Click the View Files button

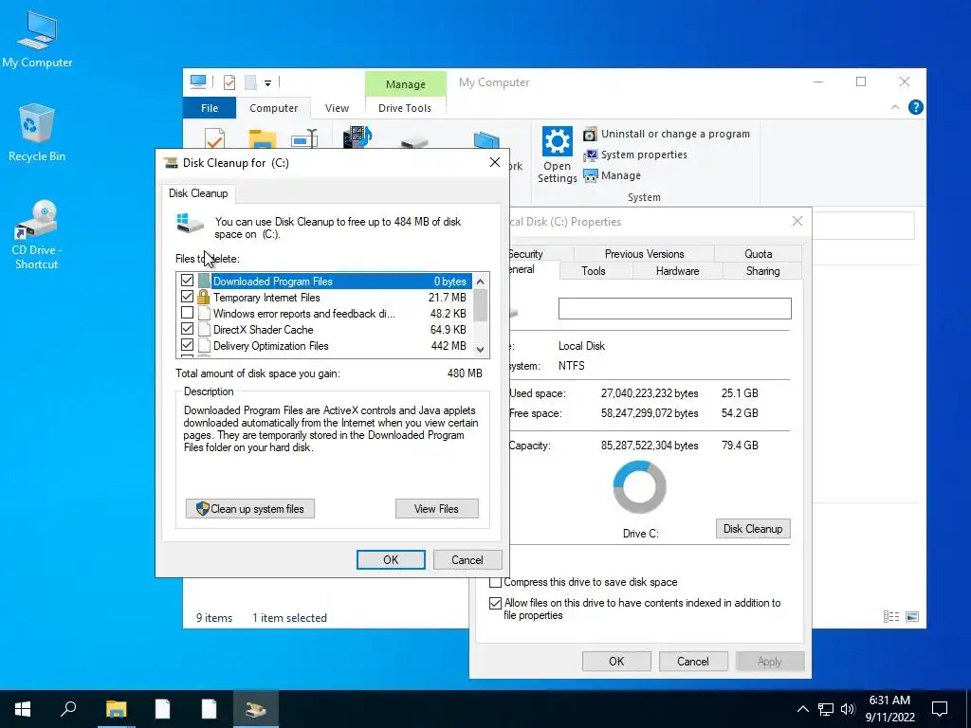click(436, 509)
